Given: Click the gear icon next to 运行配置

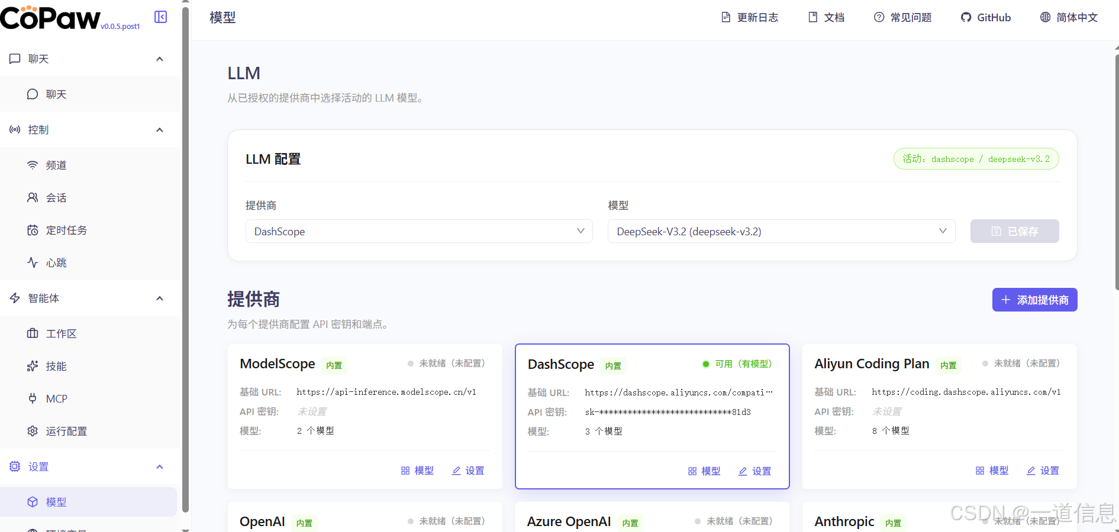Looking at the screenshot, I should [x=33, y=431].
